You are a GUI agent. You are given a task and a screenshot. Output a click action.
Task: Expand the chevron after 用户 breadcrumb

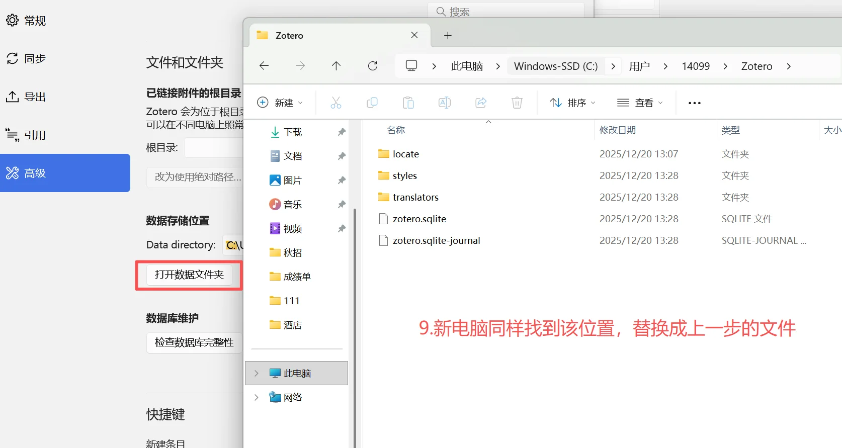pyautogui.click(x=665, y=66)
